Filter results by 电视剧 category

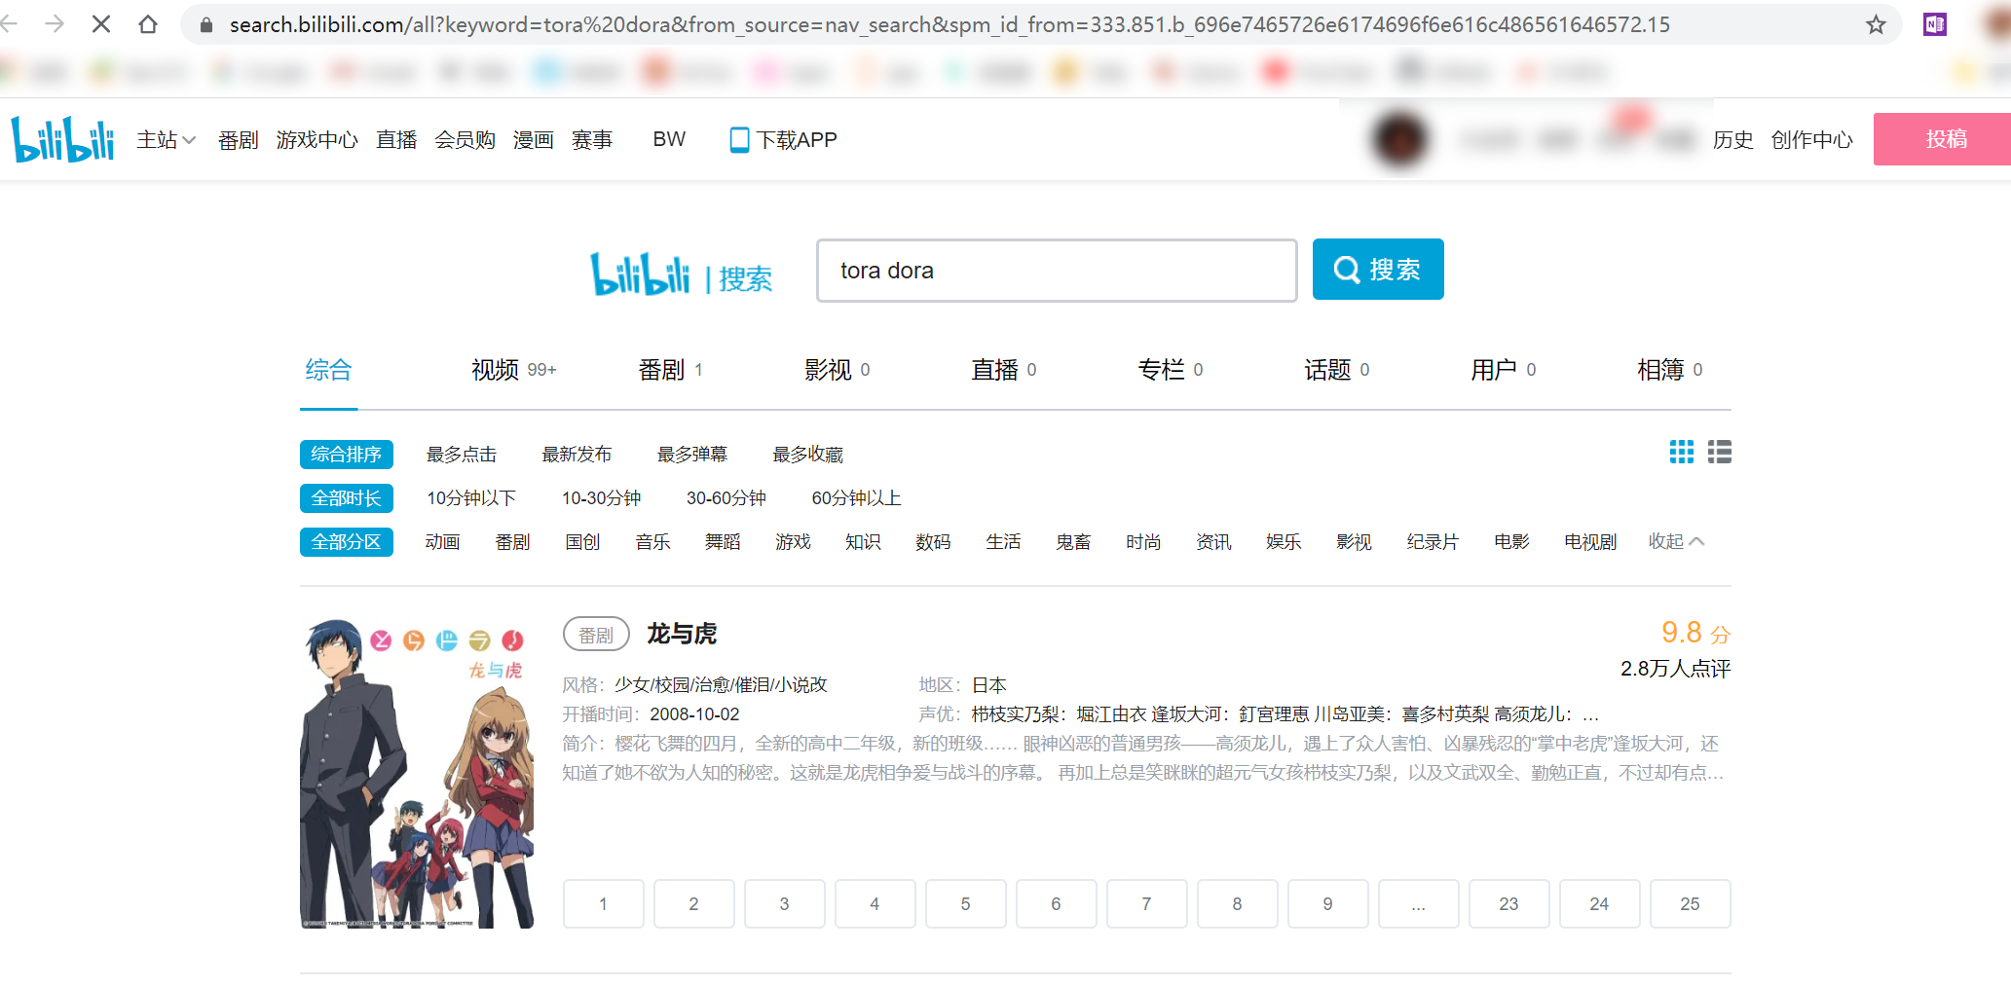1590,542
